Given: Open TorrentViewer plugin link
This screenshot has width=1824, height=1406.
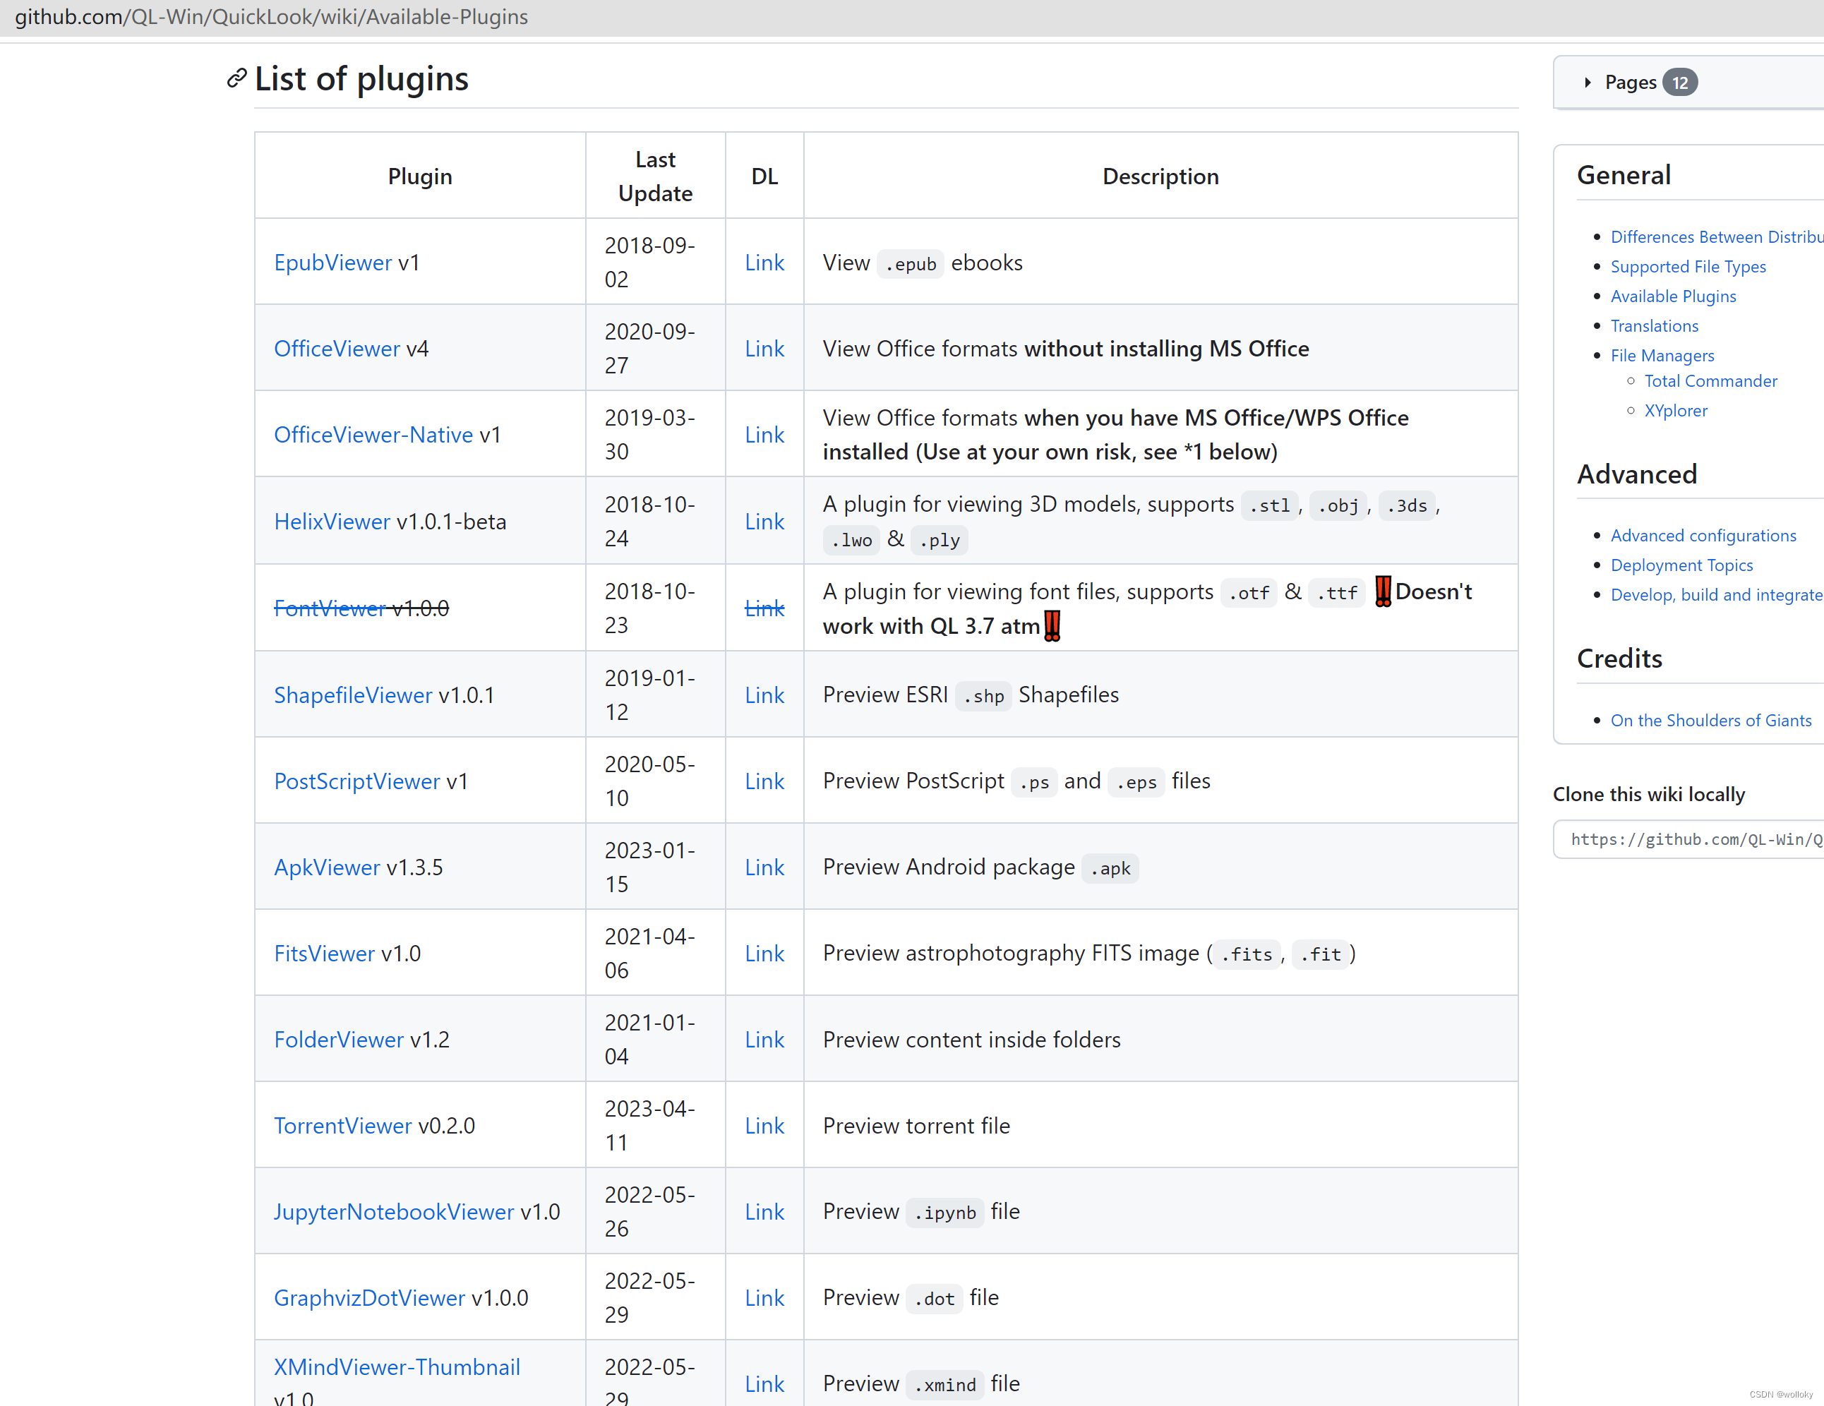Looking at the screenshot, I should [x=342, y=1126].
